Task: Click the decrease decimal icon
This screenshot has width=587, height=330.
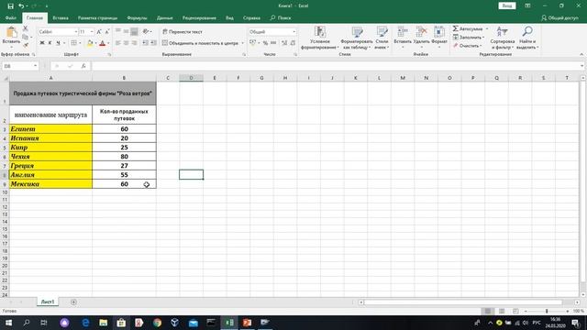Action: (x=293, y=43)
